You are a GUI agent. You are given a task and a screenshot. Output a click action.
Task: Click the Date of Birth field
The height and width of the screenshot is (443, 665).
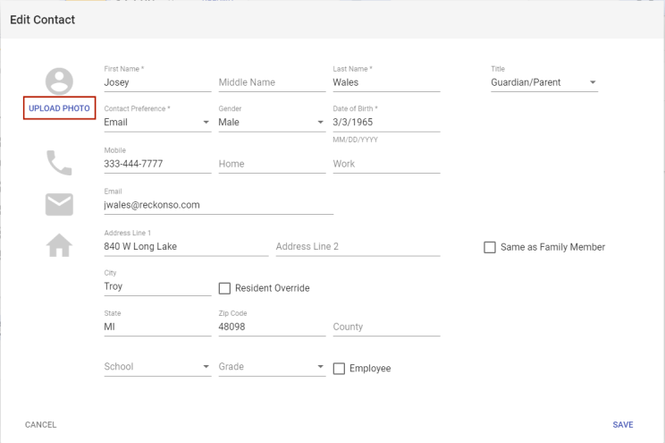(386, 123)
